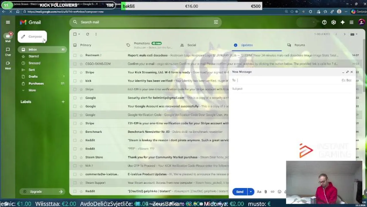Open the Drafts folder
Image resolution: width=367 pixels, height=207 pixels.
tap(33, 76)
